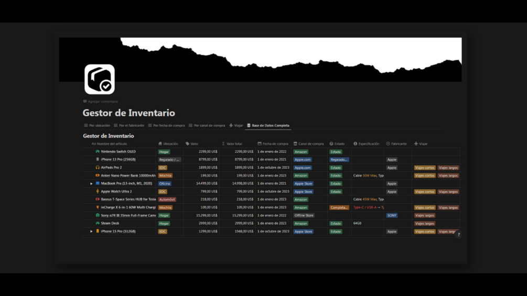Click the iPhone 13 Pro phone icon
The image size is (527, 296).
point(98,159)
